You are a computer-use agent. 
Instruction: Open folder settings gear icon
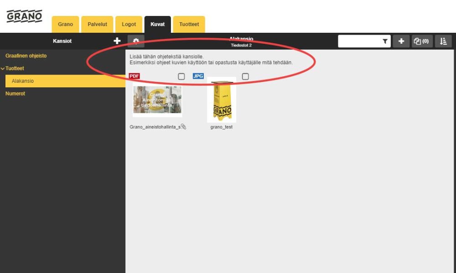[x=136, y=41]
